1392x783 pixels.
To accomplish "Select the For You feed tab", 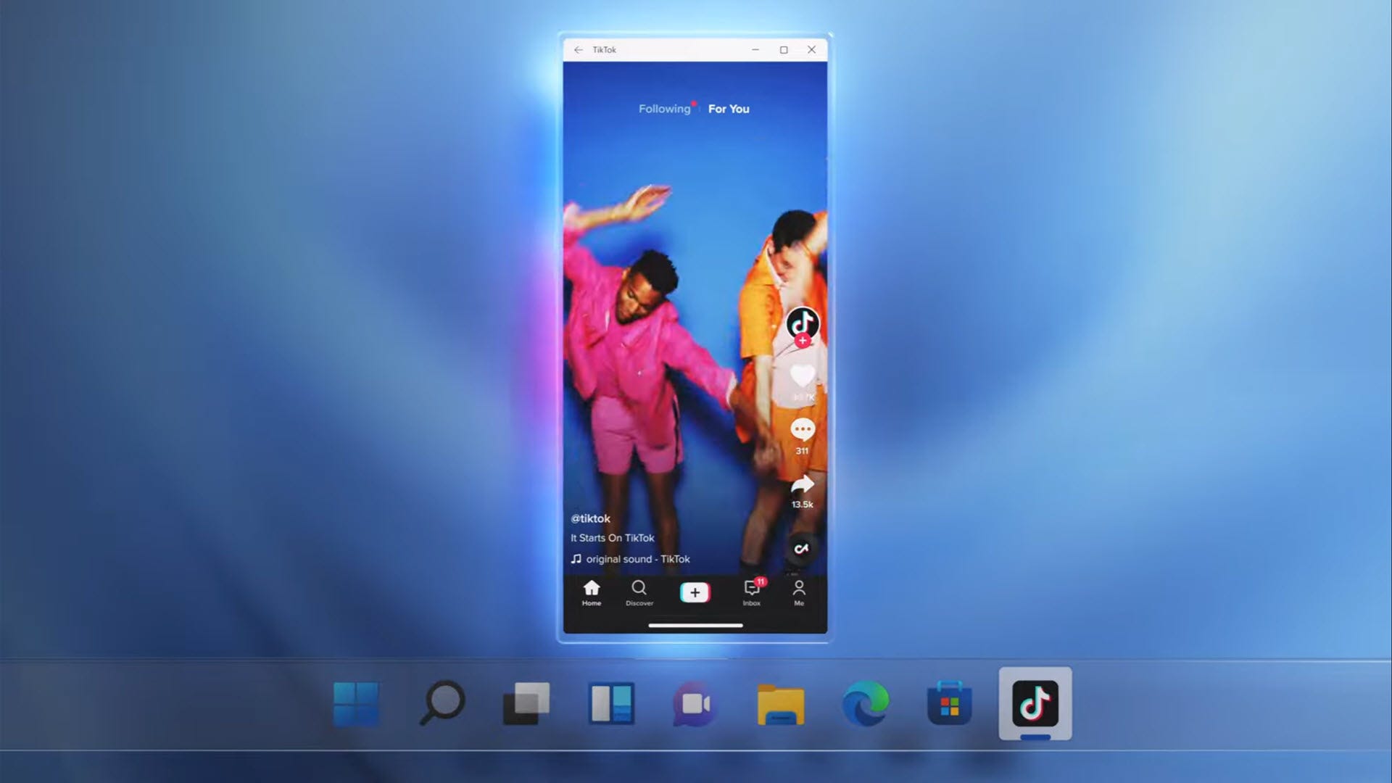I will pyautogui.click(x=729, y=108).
